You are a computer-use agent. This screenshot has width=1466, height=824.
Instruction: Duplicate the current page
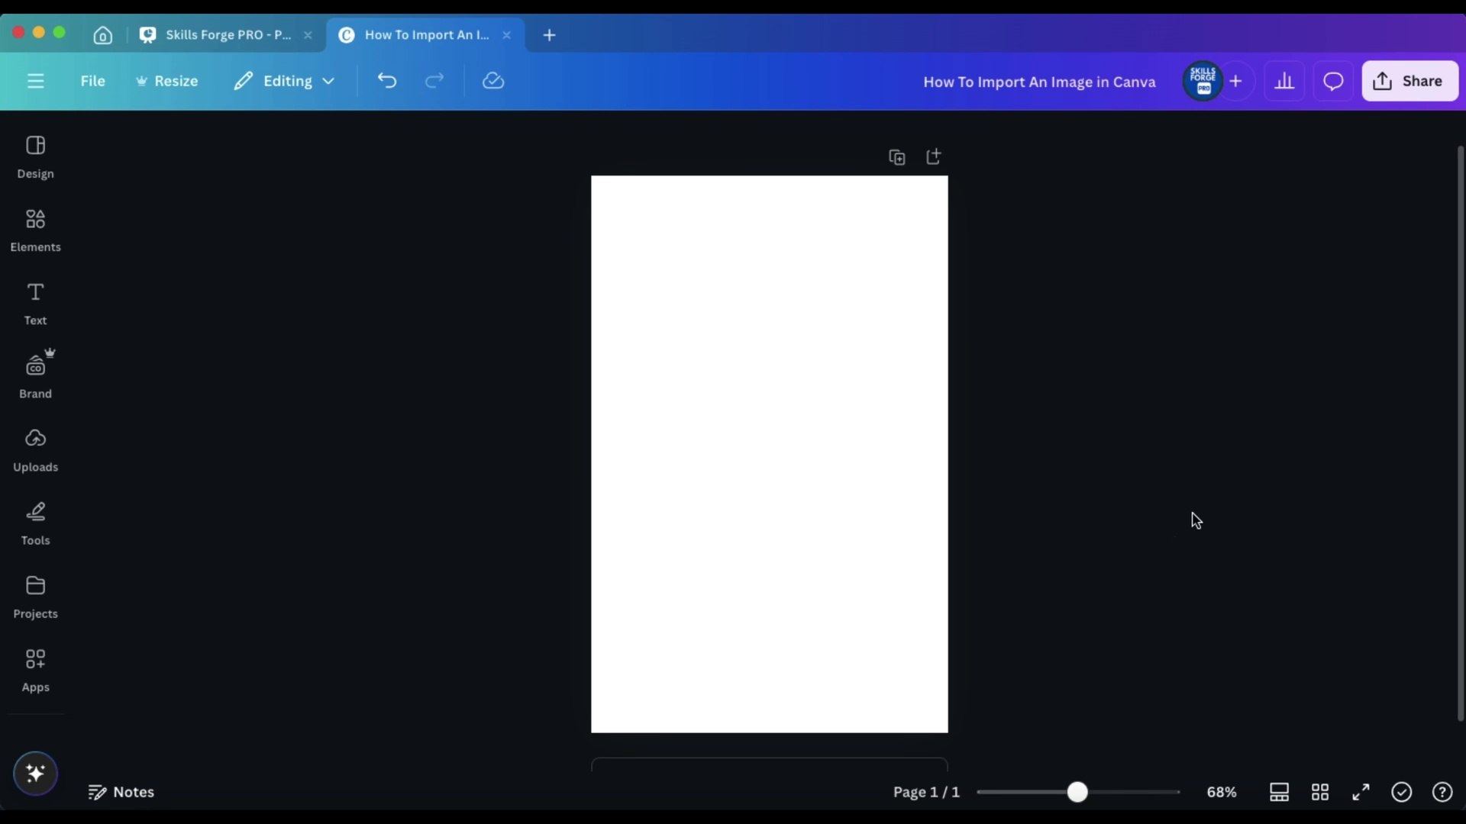(897, 156)
